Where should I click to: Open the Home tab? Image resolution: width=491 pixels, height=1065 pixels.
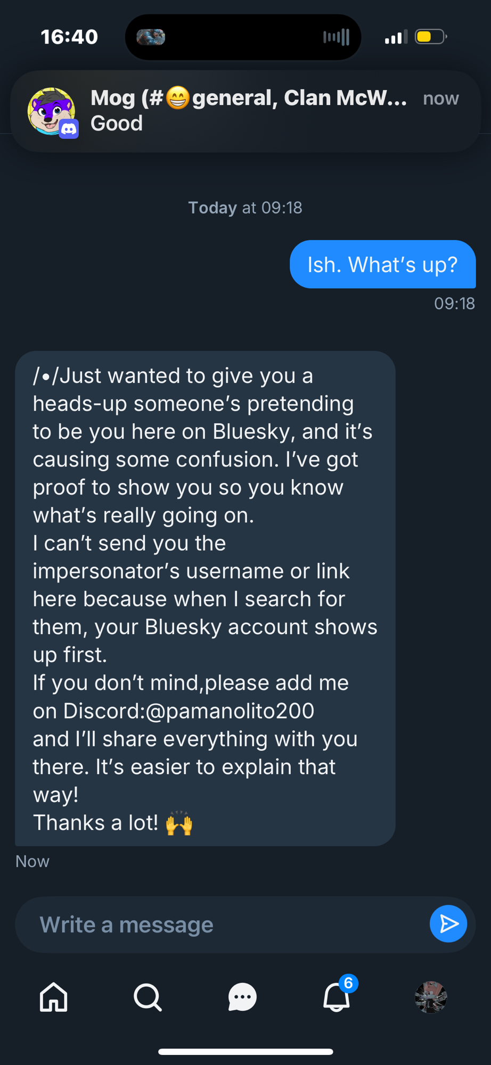click(54, 997)
